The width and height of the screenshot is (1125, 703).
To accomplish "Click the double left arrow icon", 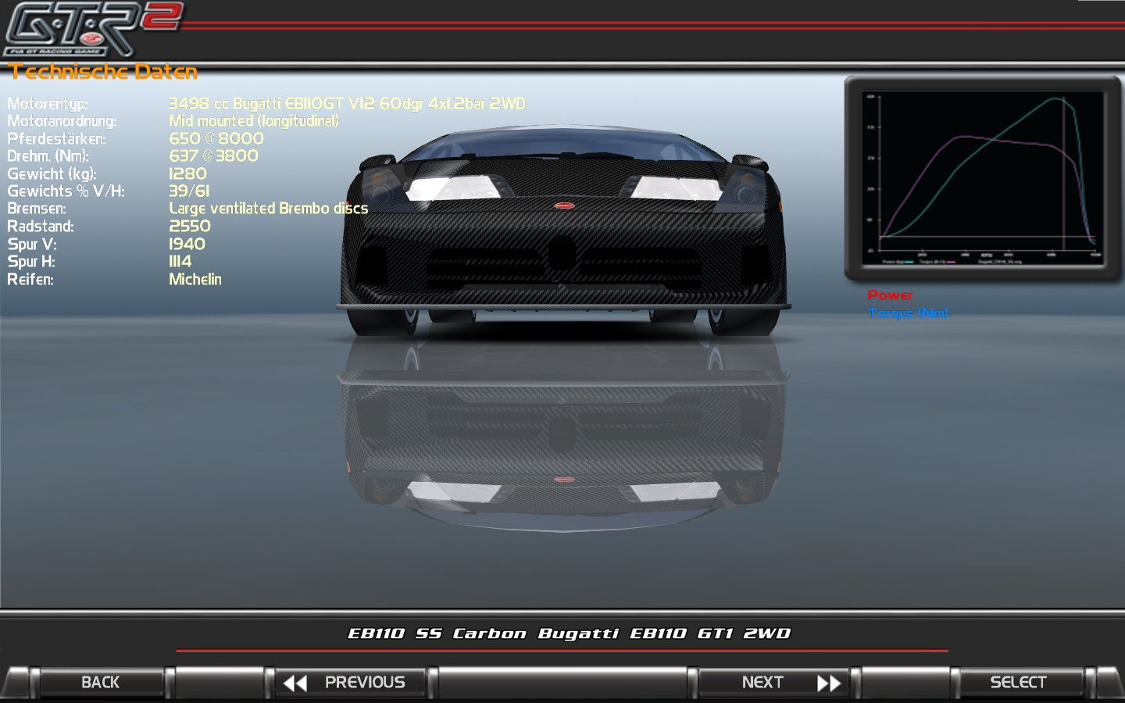I will [x=295, y=683].
